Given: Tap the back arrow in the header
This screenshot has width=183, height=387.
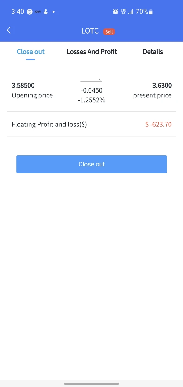Looking at the screenshot, I should click(9, 30).
